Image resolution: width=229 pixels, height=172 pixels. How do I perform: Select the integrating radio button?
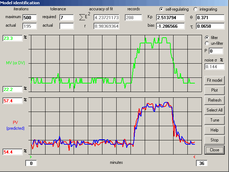pyautogui.click(x=195, y=9)
